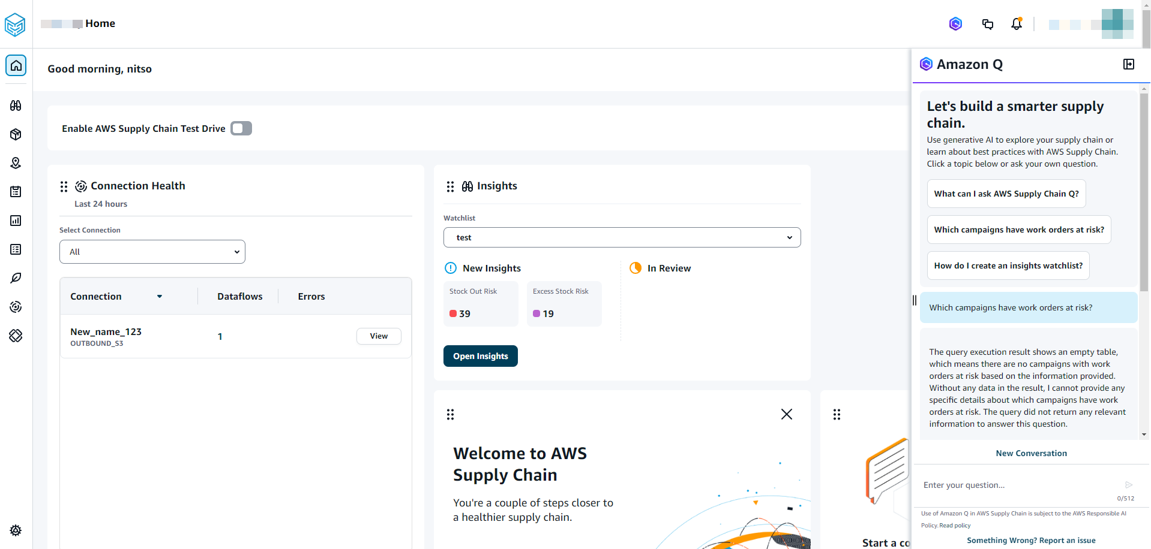This screenshot has height=549, width=1151.
Task: Open the location pin sidebar icon
Action: [16, 163]
